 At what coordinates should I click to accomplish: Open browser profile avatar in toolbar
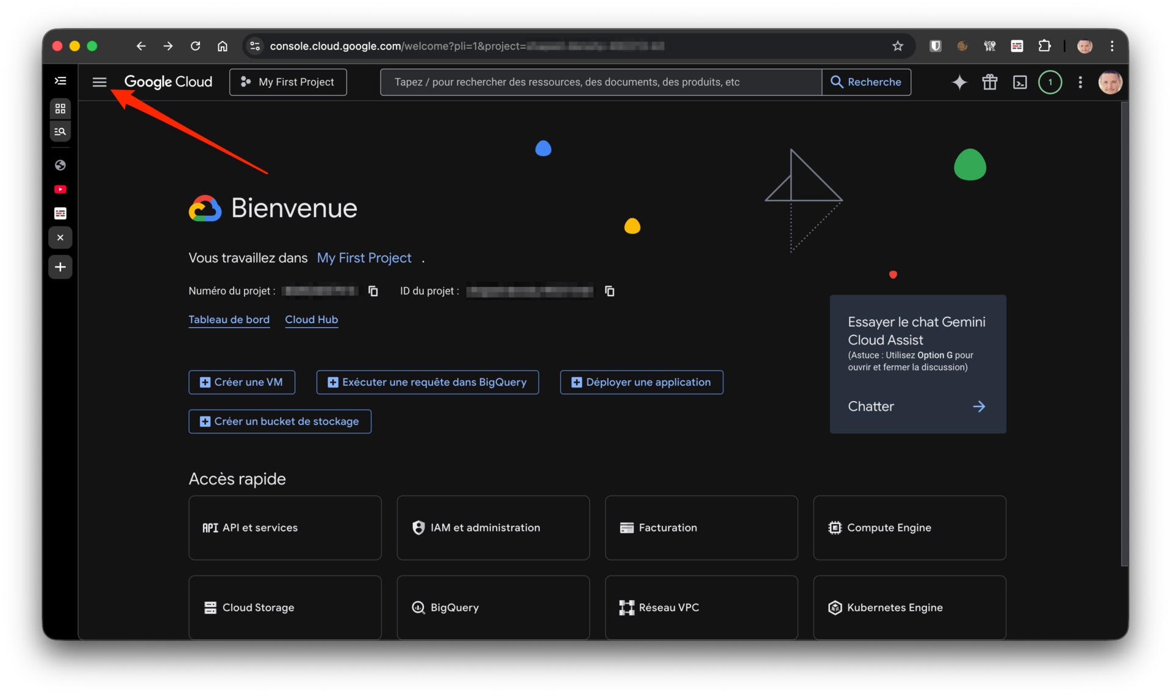(x=1084, y=46)
